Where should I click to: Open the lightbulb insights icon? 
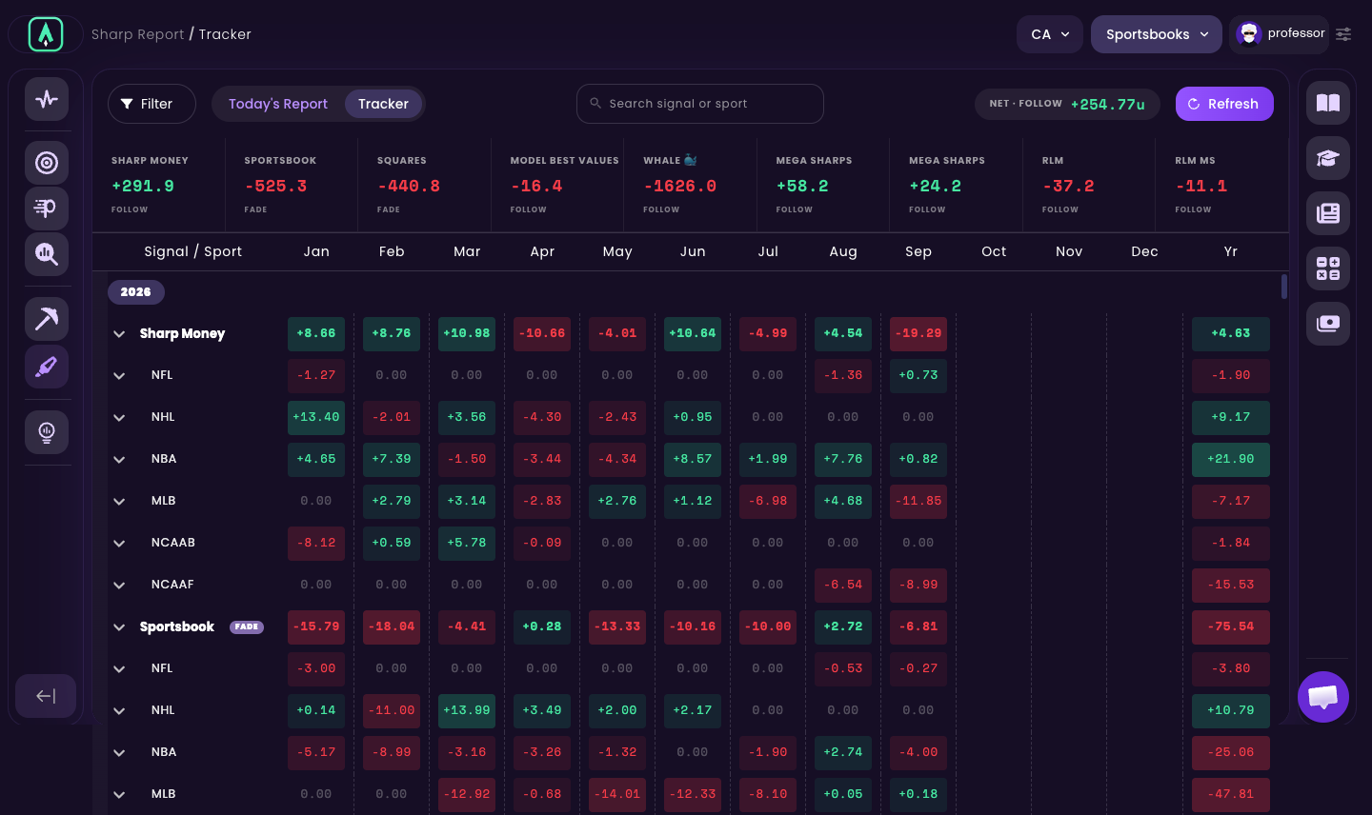pos(47,432)
